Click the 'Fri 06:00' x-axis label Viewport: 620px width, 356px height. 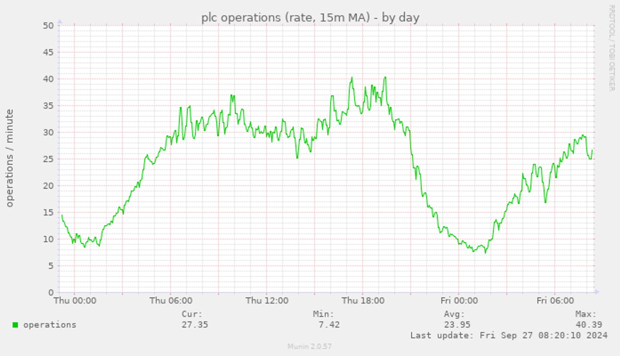point(555,300)
